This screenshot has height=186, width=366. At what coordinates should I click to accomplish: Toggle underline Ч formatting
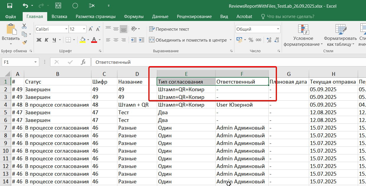click(54, 40)
